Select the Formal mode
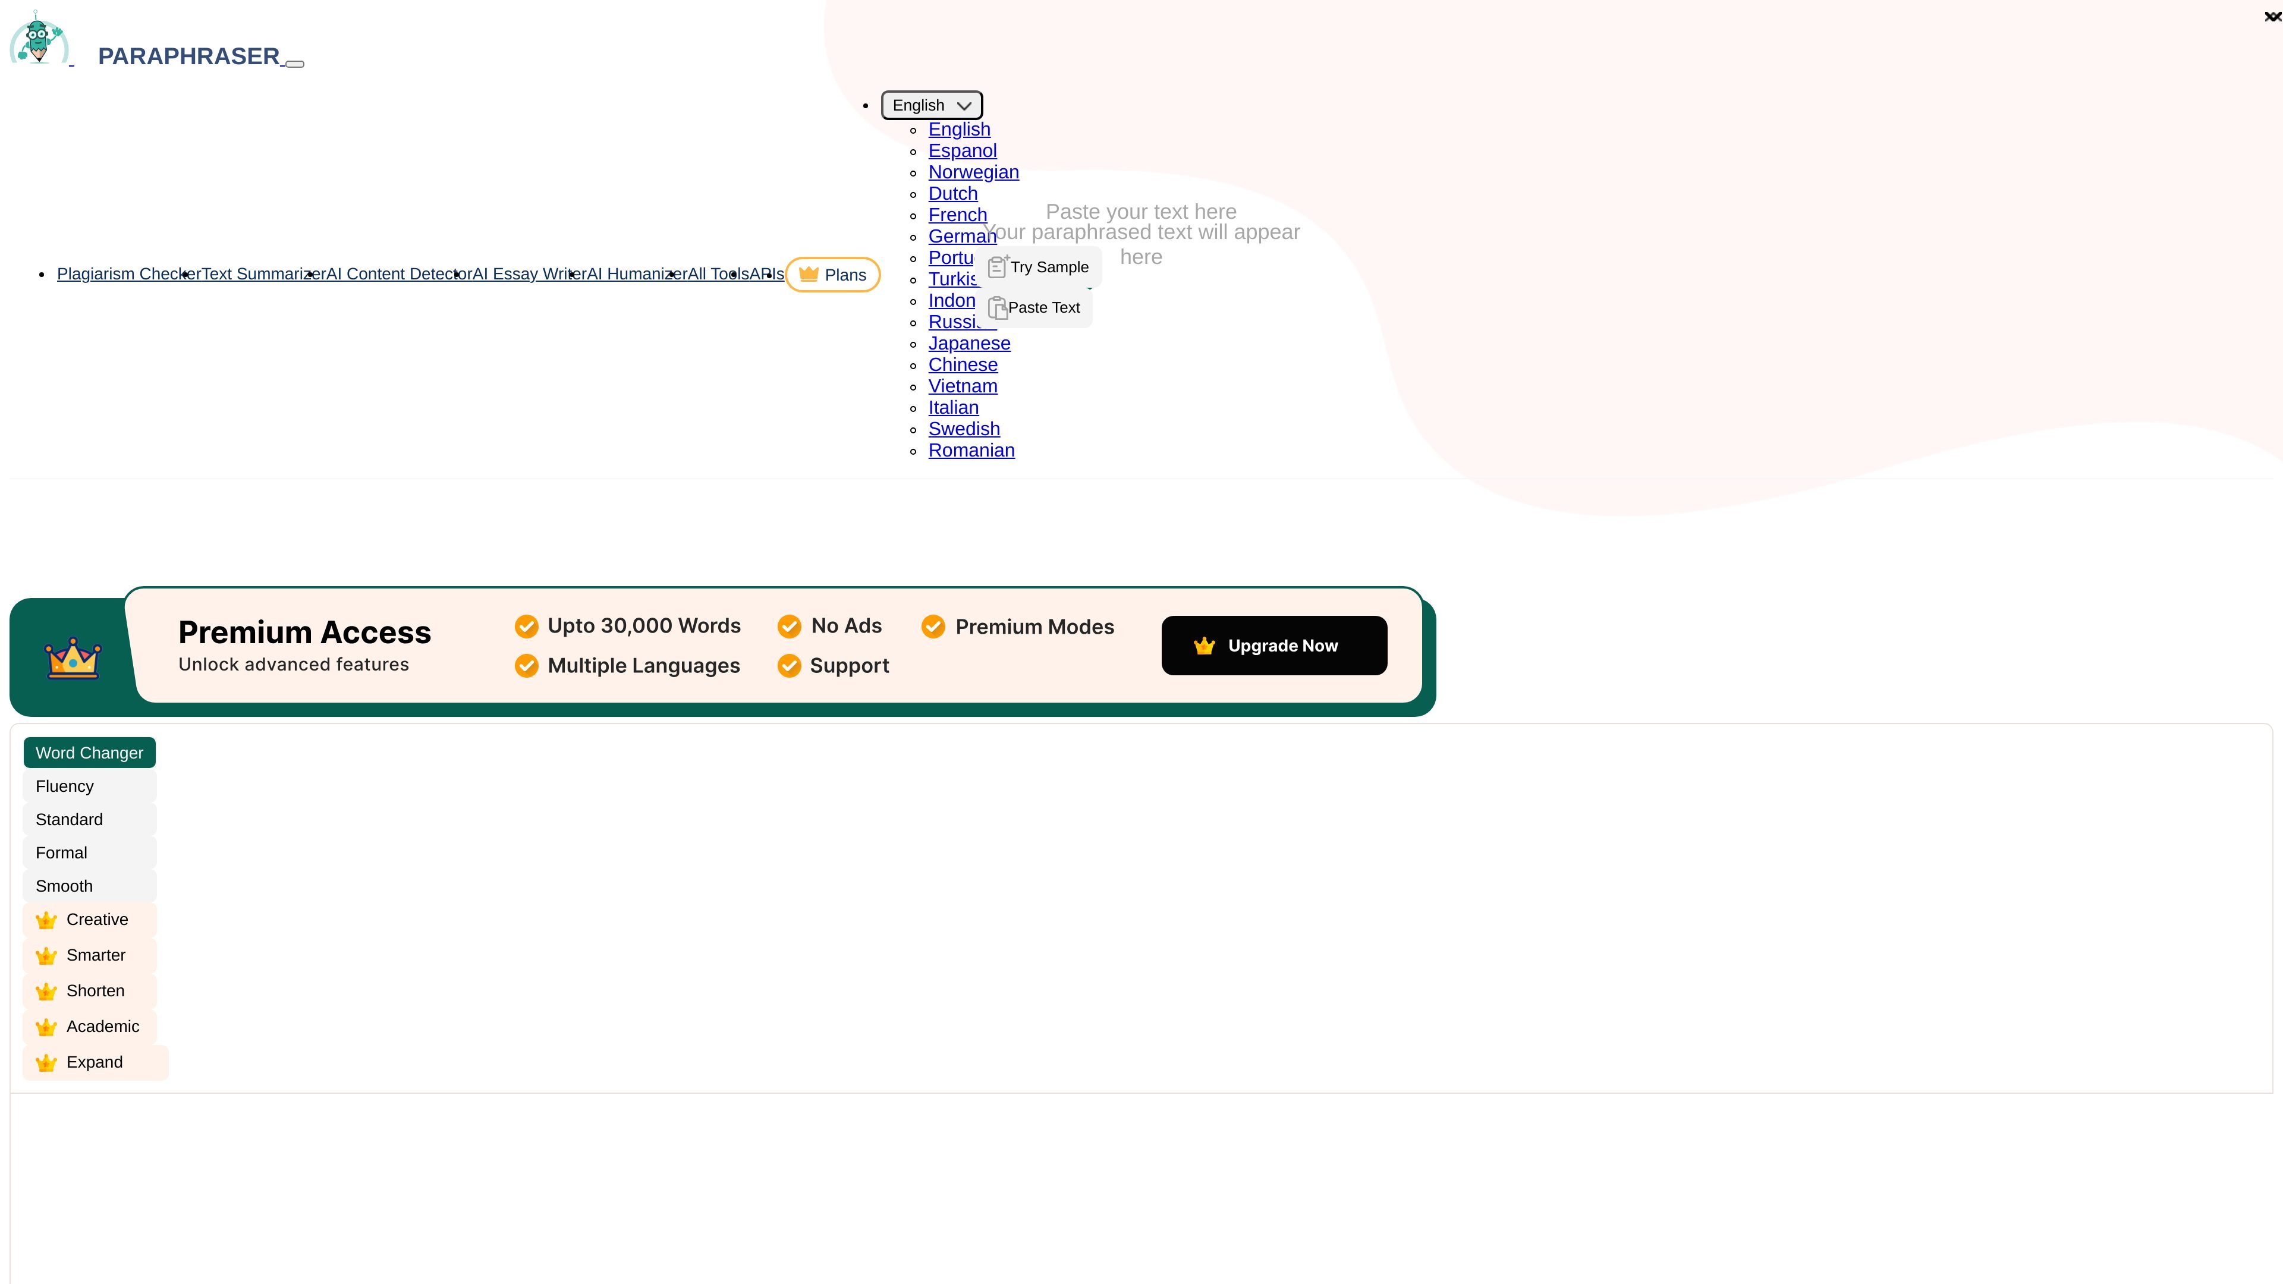Viewport: 2283px width, 1284px height. 90,852
